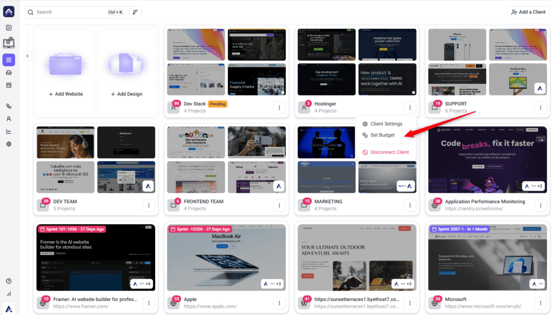Open the settings gear in sidebar
This screenshot has width=554, height=315.
click(9, 144)
